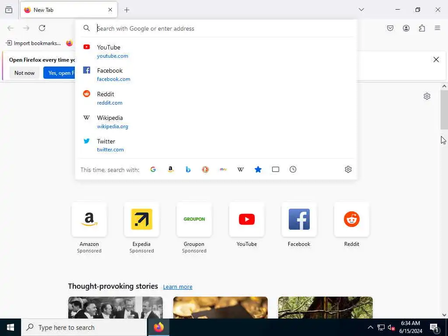Open the golden-toned story card

click(220, 308)
